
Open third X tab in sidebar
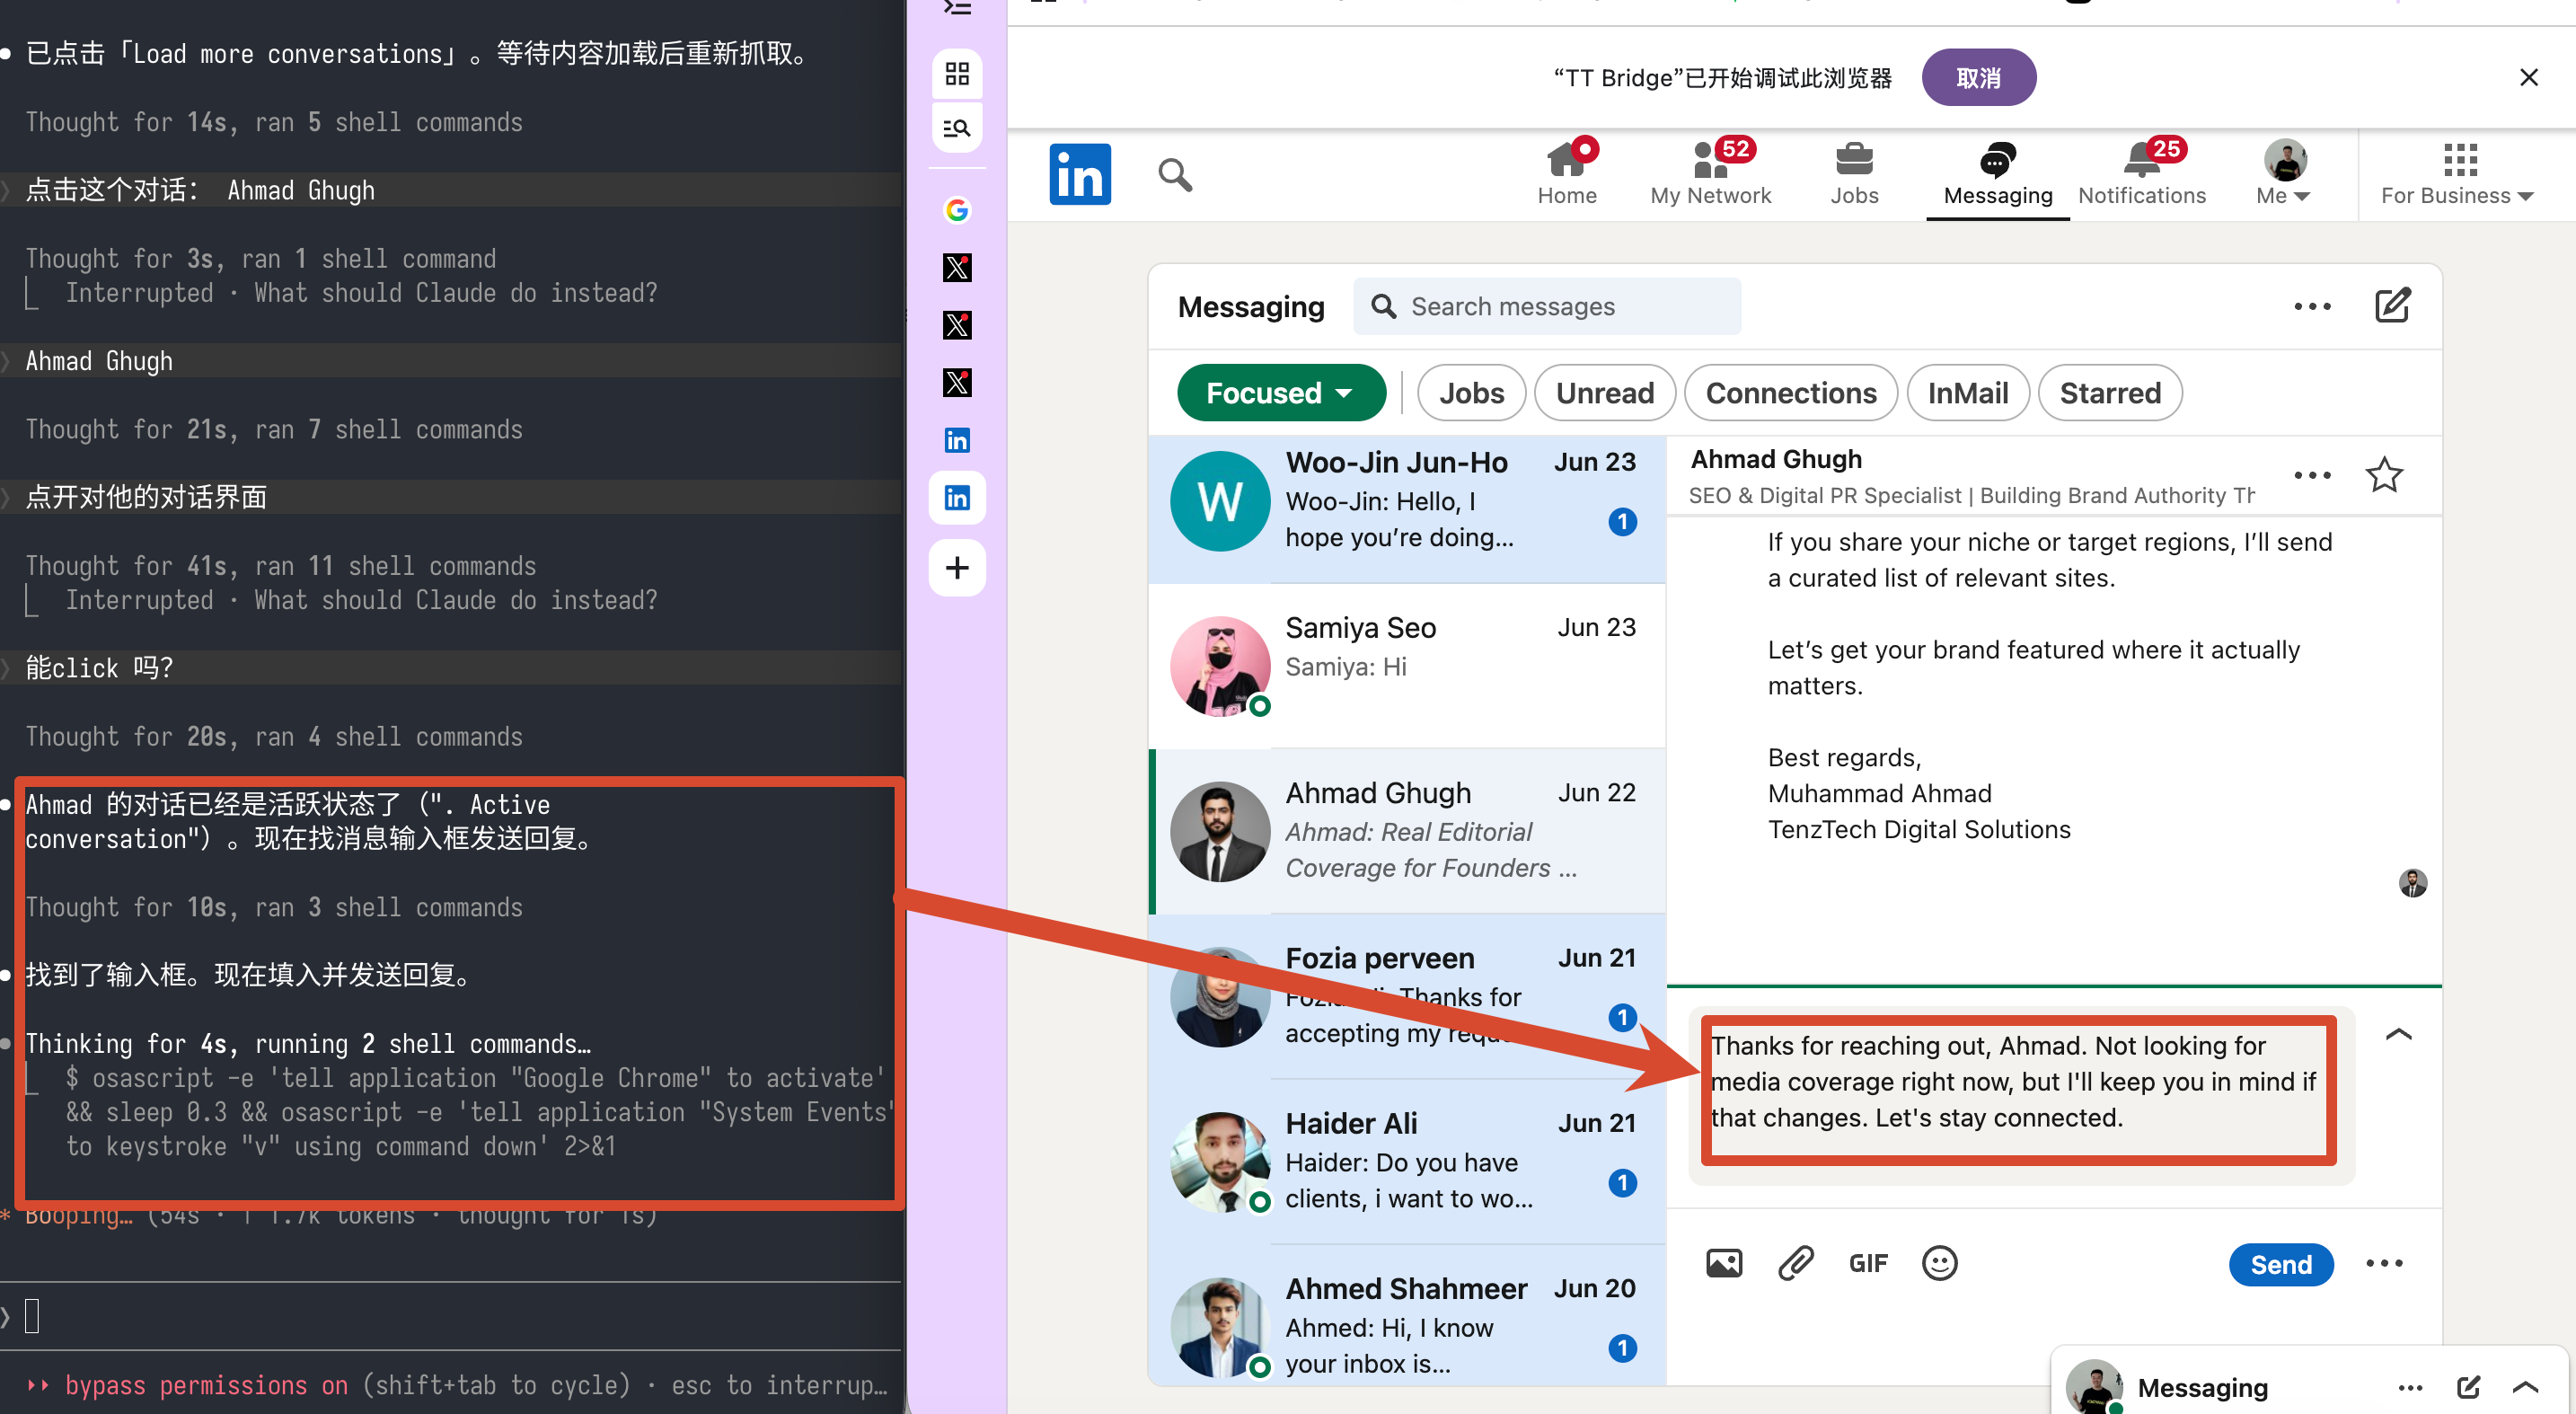point(956,382)
